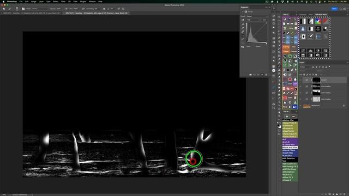Click the white droplet icon

(x=295, y=79)
